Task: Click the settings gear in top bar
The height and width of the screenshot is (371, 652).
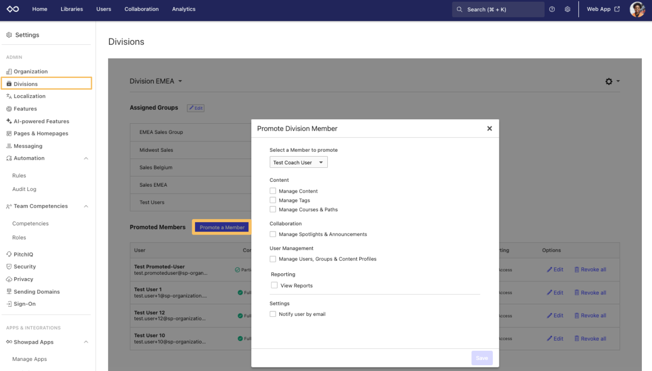Action: click(x=568, y=9)
